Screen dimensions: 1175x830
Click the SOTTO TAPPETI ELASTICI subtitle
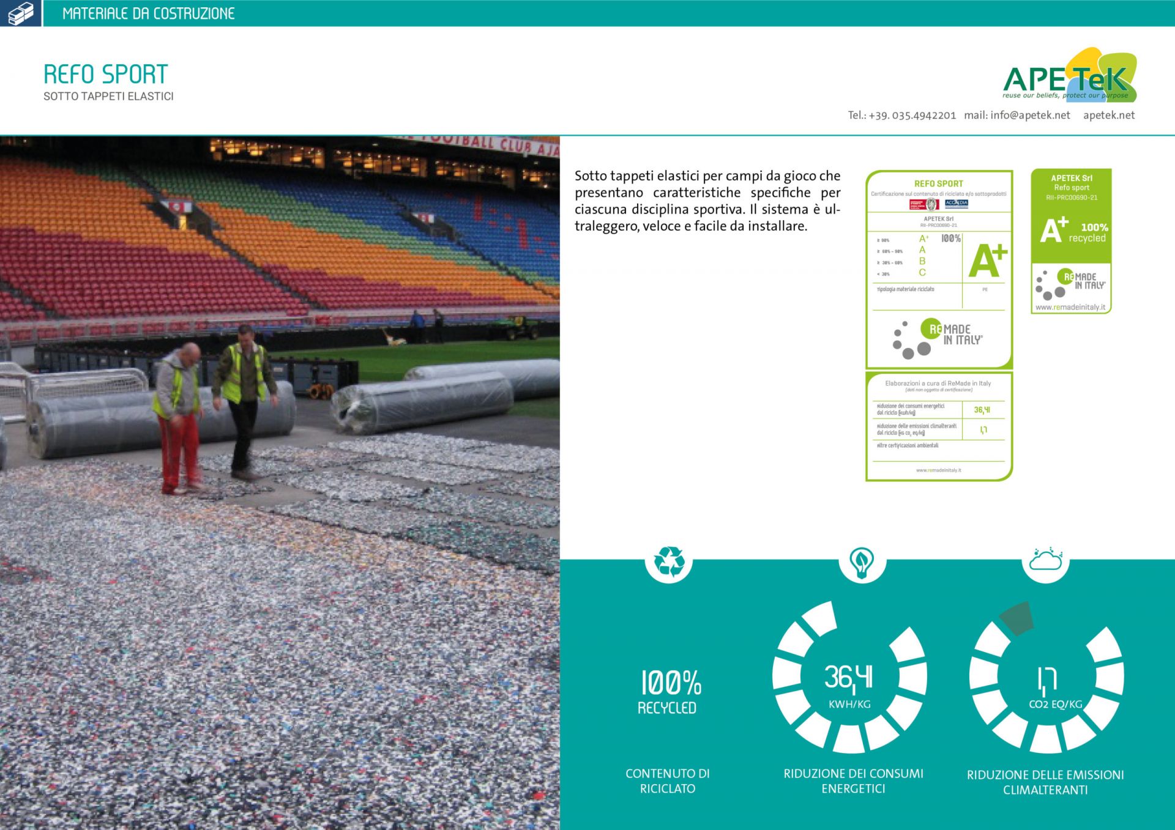pos(108,96)
